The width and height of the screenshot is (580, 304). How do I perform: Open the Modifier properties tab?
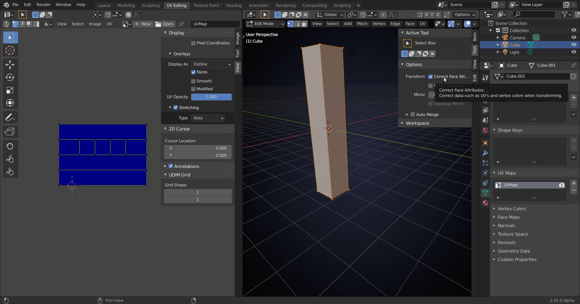point(485,153)
